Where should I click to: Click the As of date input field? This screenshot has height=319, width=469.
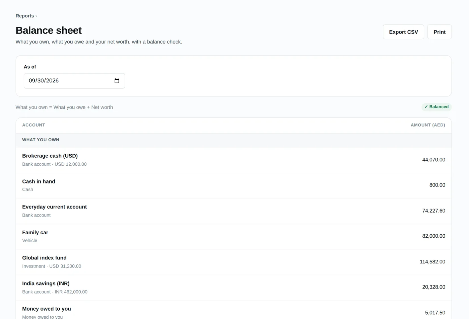[74, 81]
